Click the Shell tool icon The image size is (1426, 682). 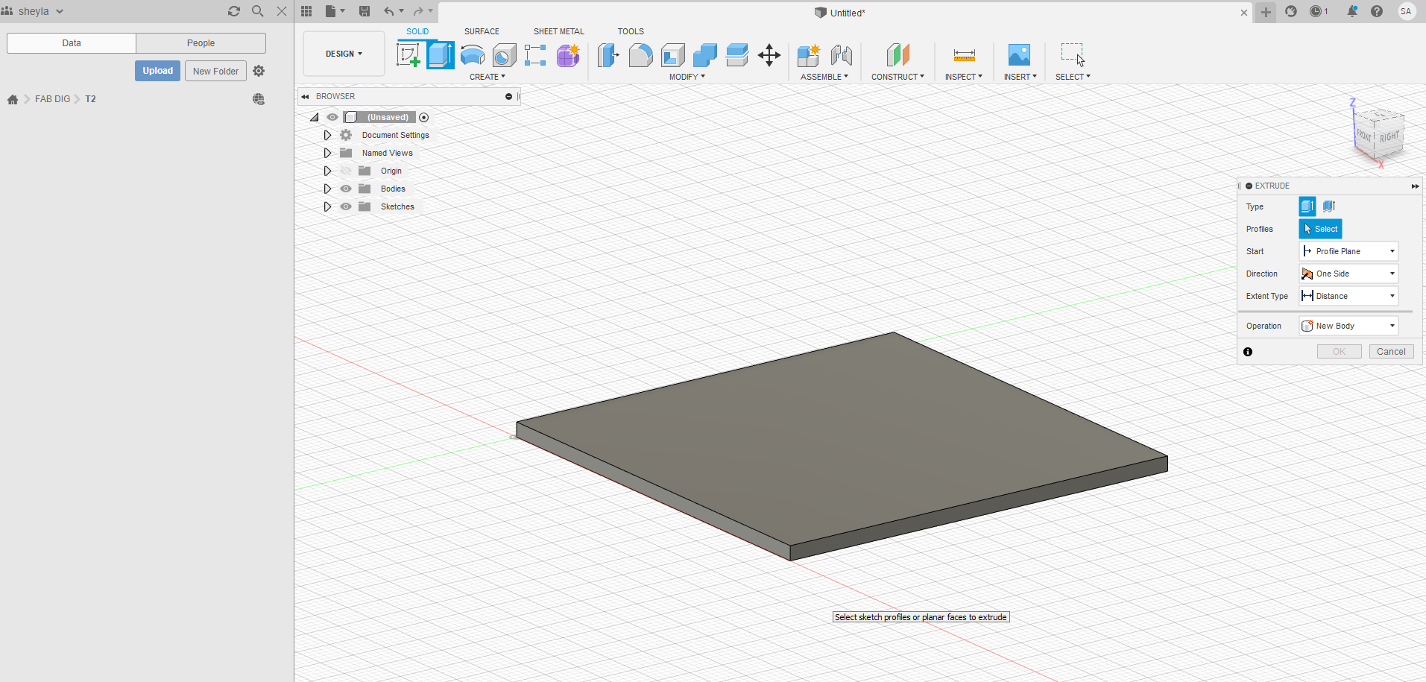(x=672, y=55)
